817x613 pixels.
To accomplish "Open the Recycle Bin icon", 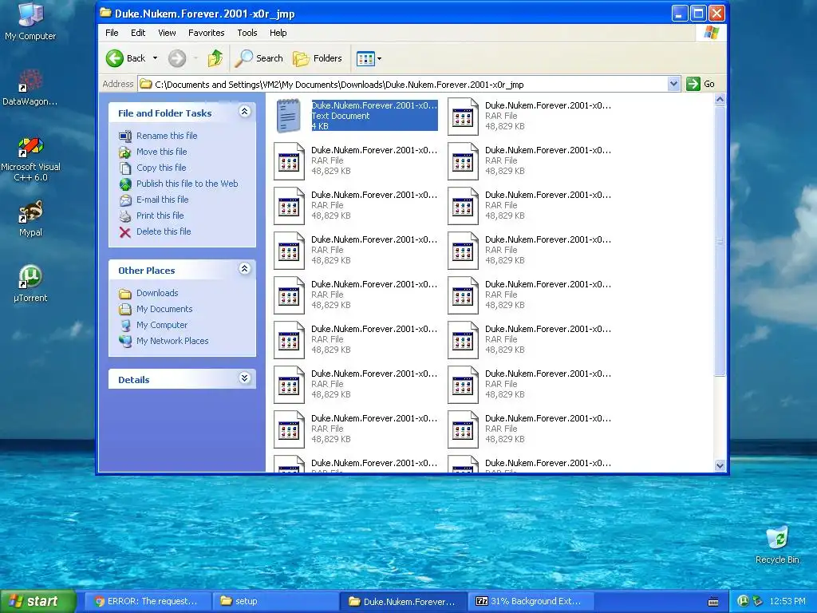I will coord(777,544).
